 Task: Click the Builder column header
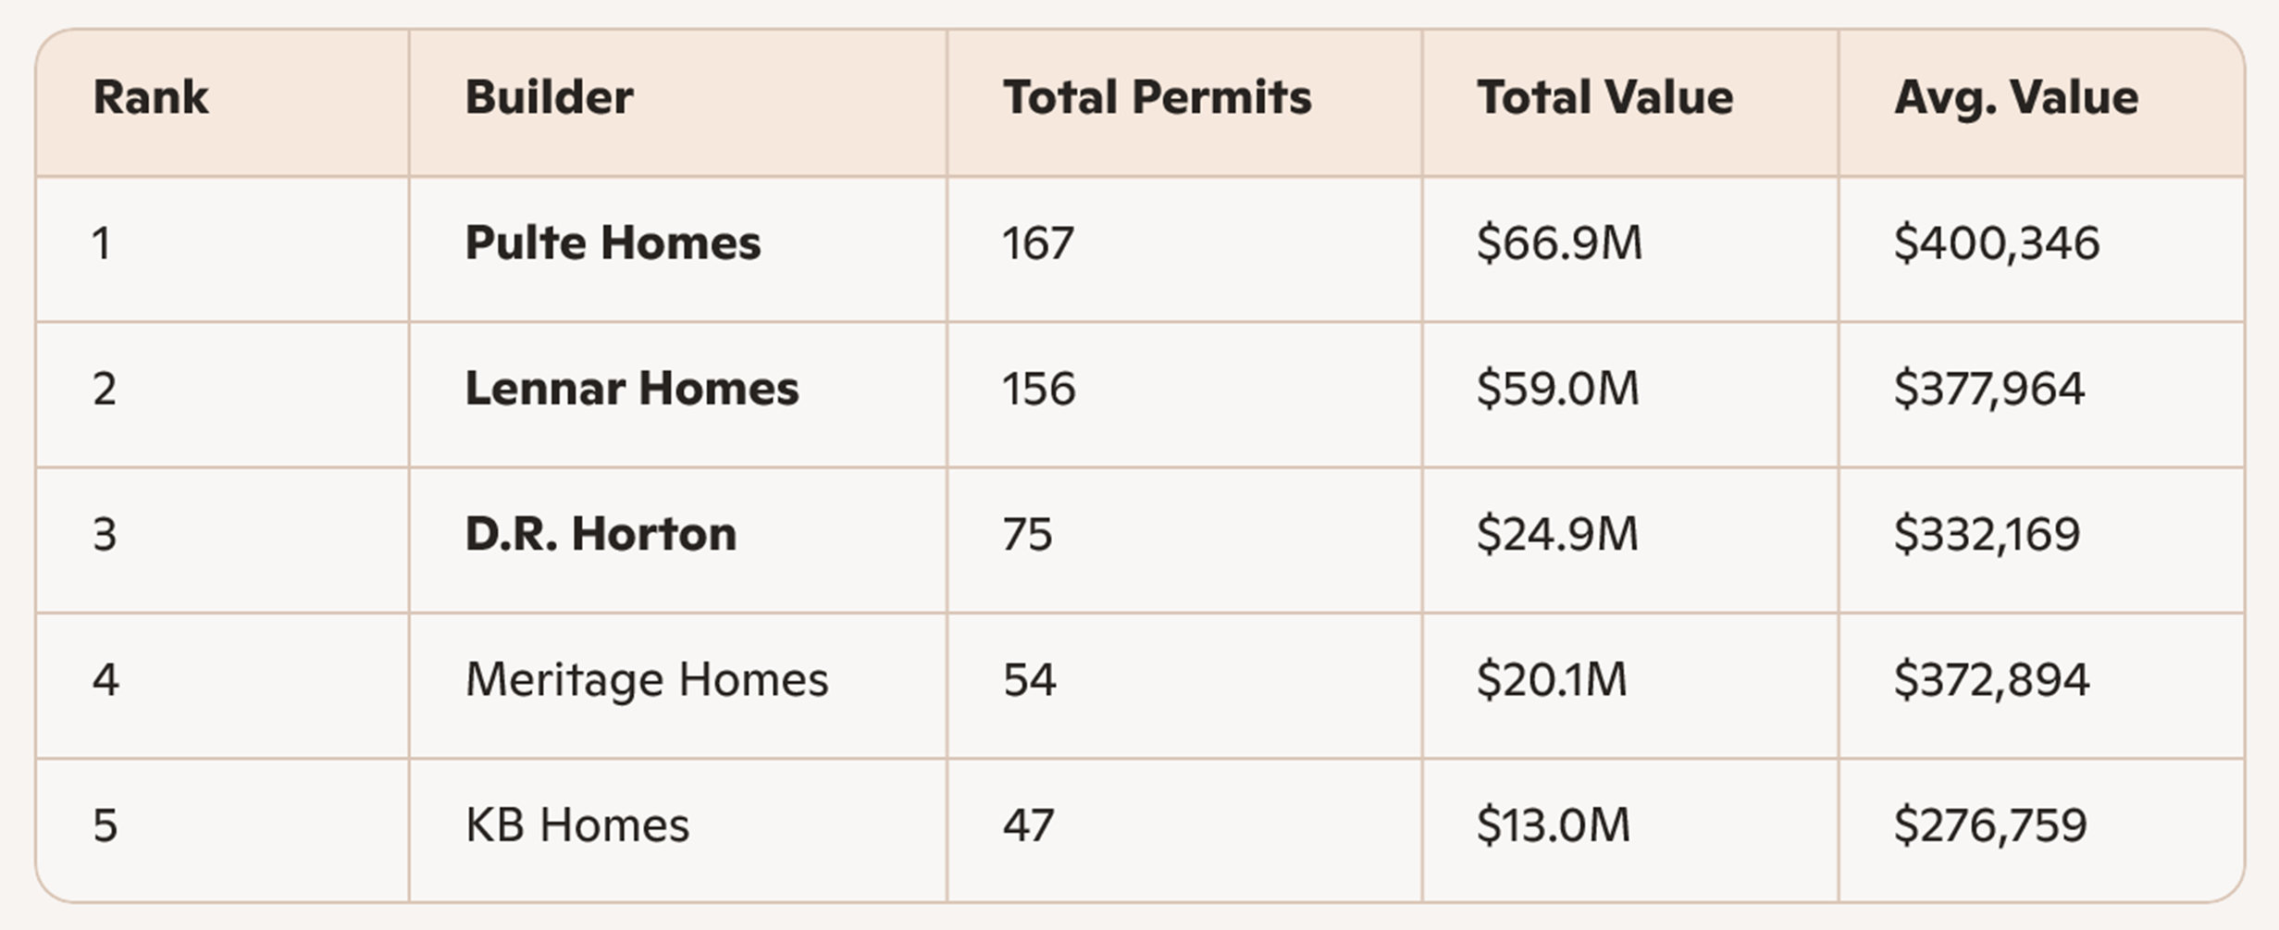click(549, 98)
